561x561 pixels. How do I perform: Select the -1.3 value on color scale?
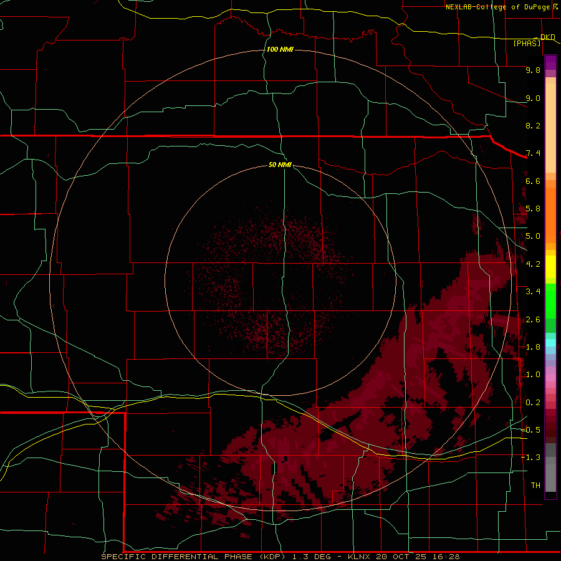(530, 458)
